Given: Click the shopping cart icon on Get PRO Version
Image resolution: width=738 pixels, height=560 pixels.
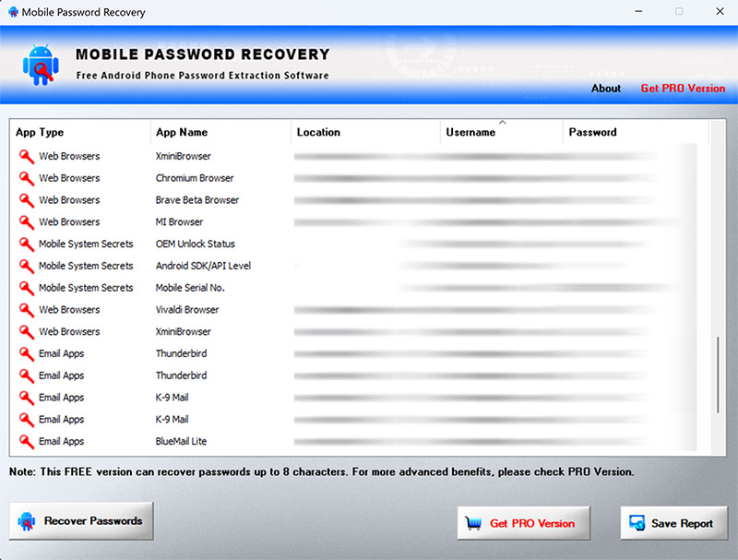Looking at the screenshot, I should click(476, 523).
